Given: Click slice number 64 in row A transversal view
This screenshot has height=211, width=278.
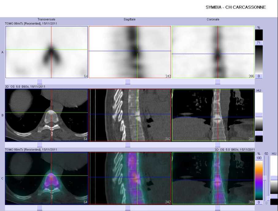Looking at the screenshot, I should tap(86, 76).
